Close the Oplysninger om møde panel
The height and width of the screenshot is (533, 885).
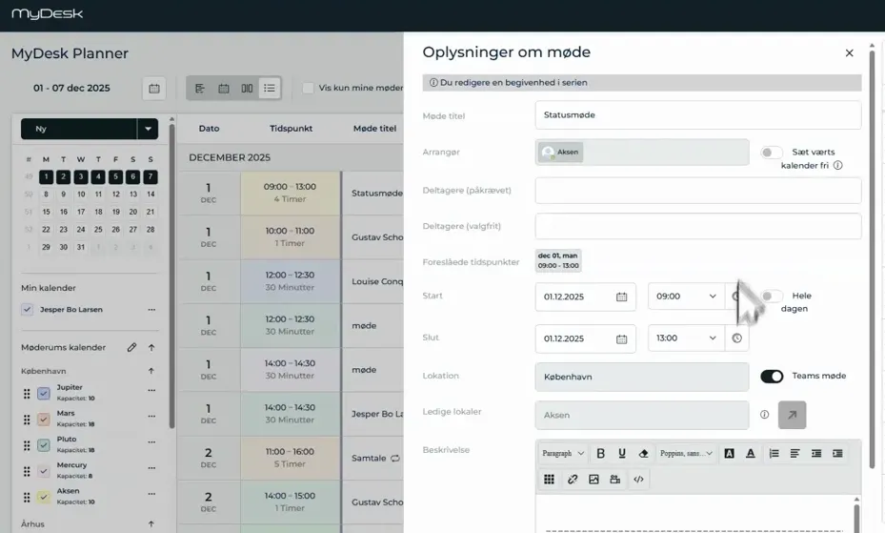click(x=849, y=53)
